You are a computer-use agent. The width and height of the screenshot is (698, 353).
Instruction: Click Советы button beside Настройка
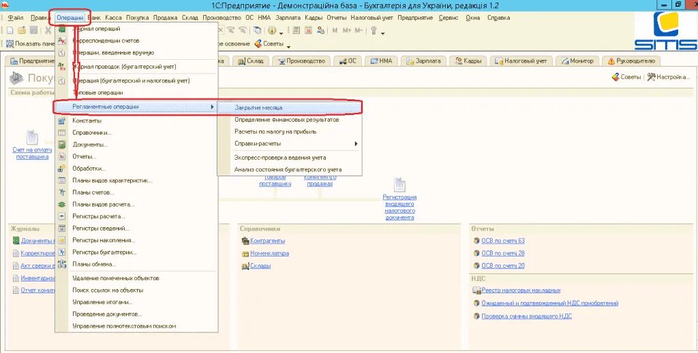click(x=626, y=78)
